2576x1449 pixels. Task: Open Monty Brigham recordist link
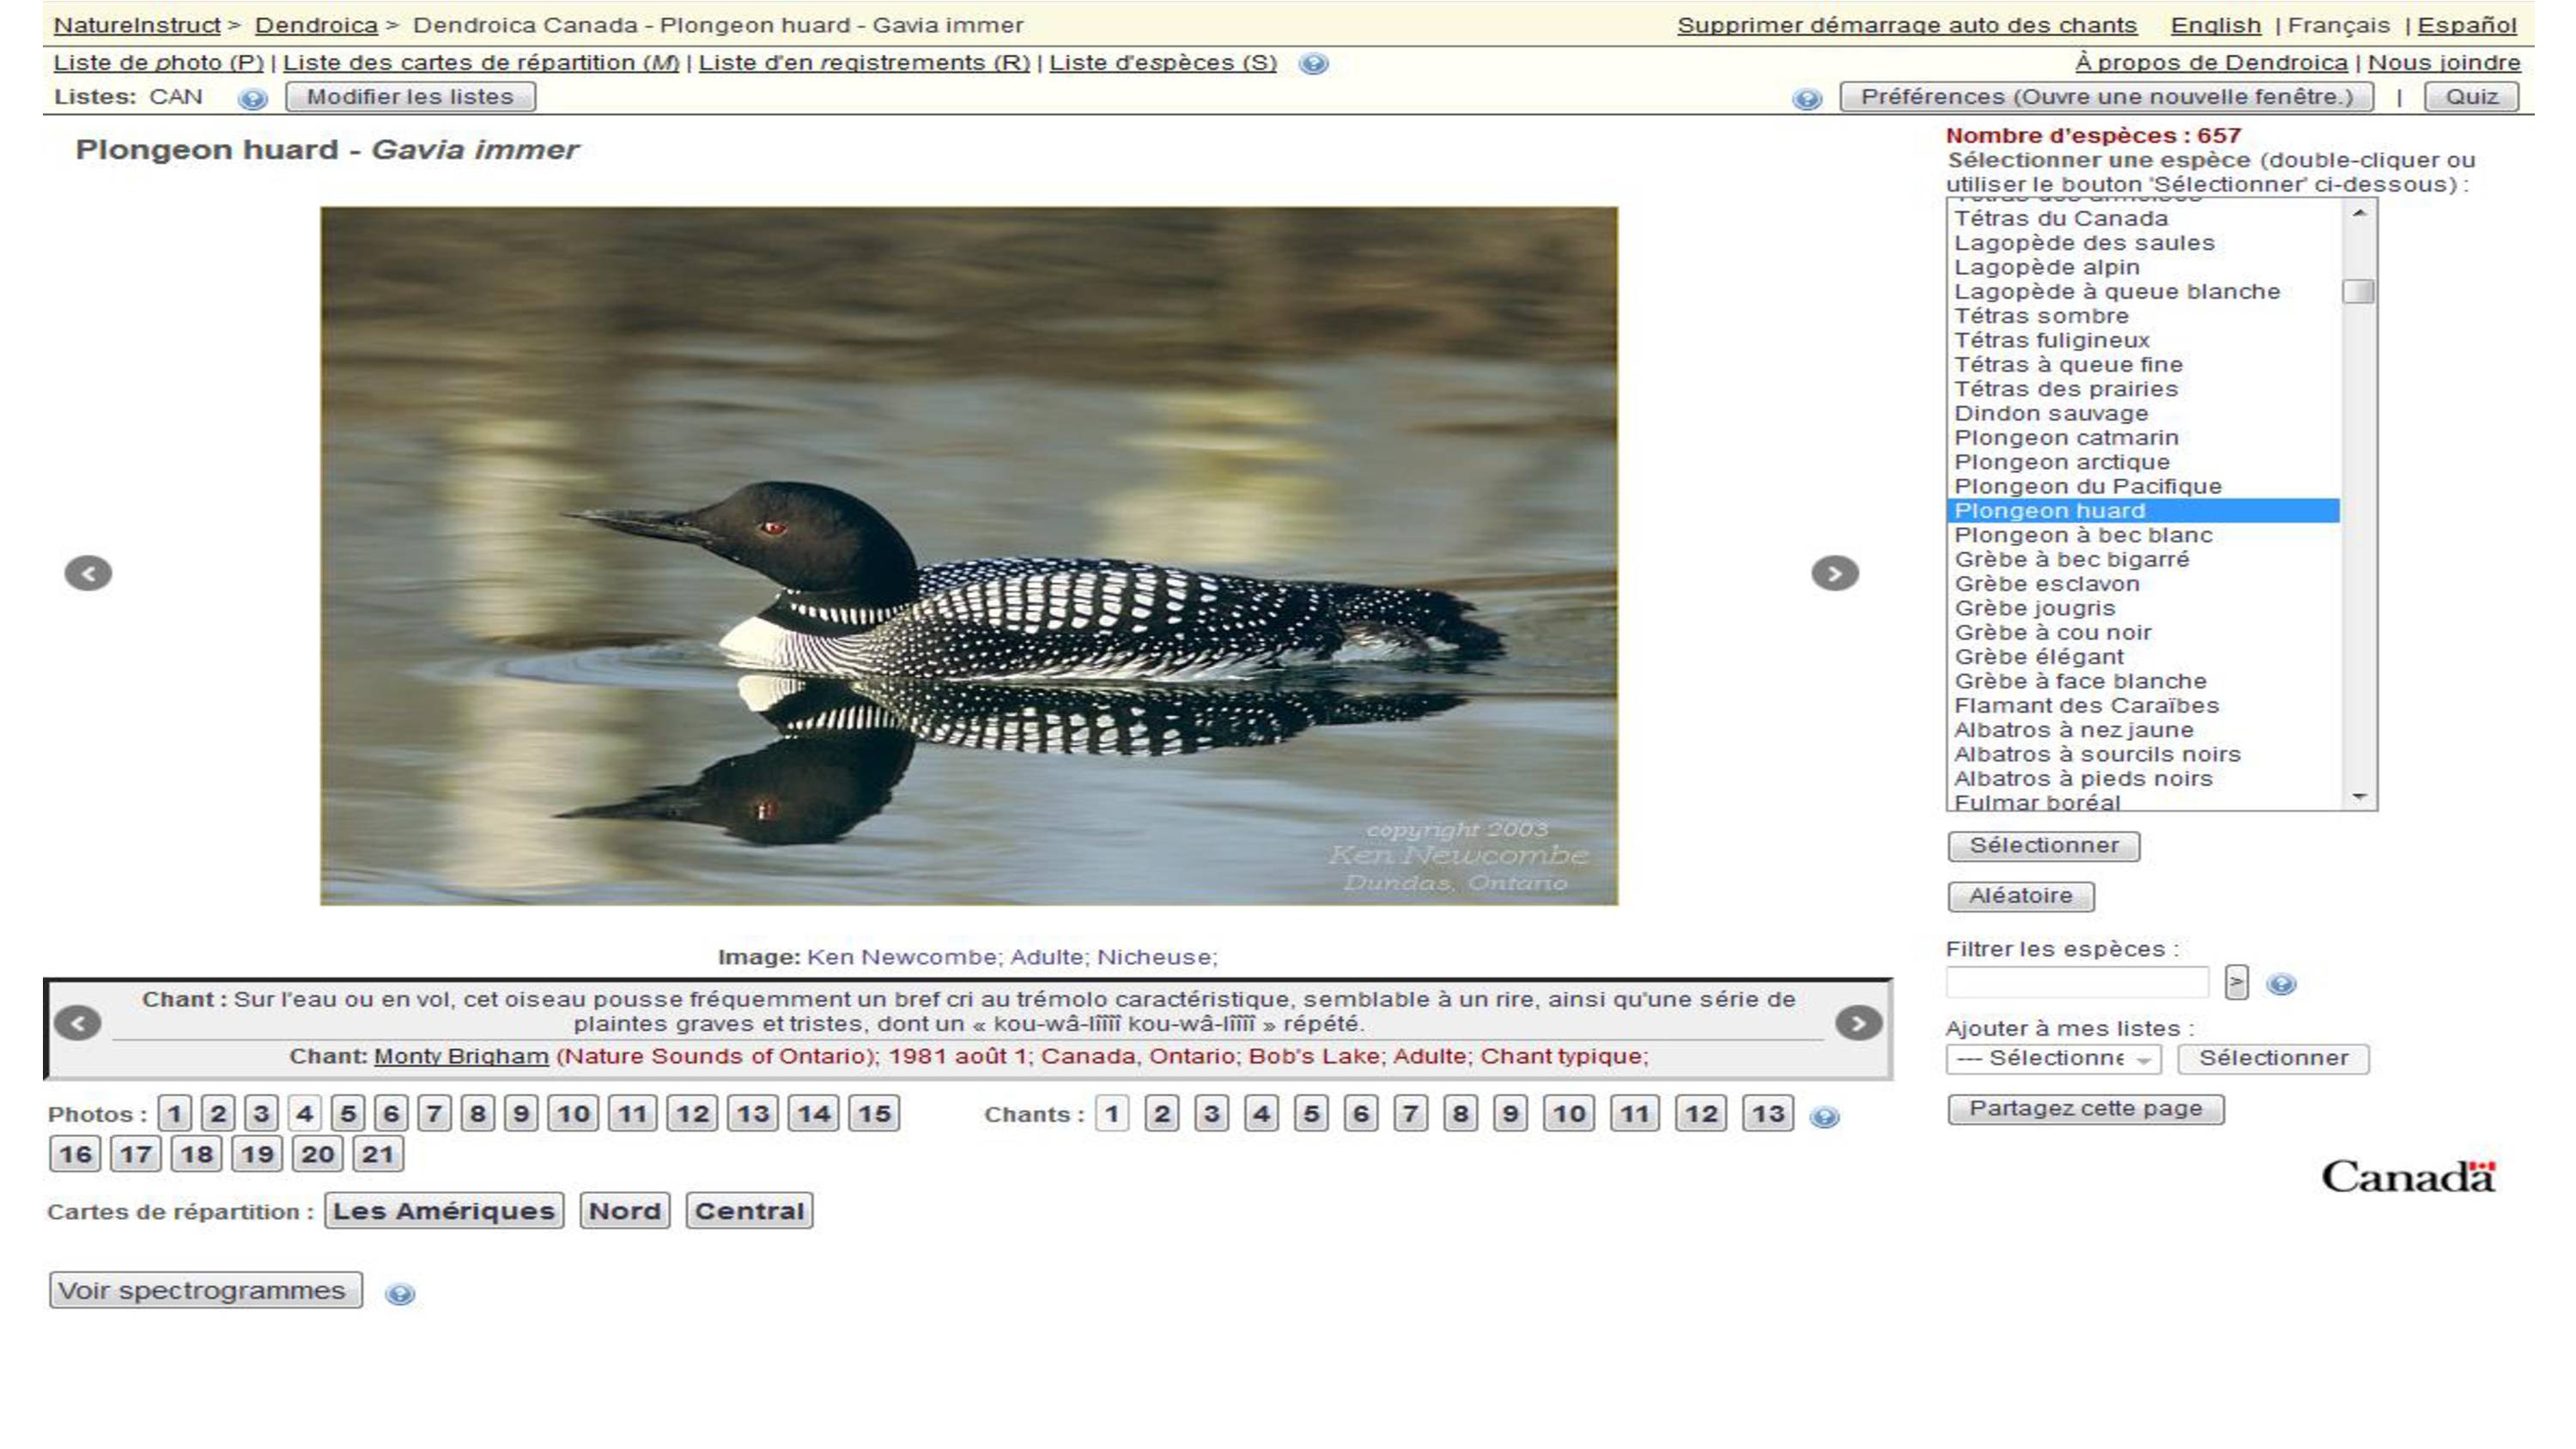pos(461,1056)
